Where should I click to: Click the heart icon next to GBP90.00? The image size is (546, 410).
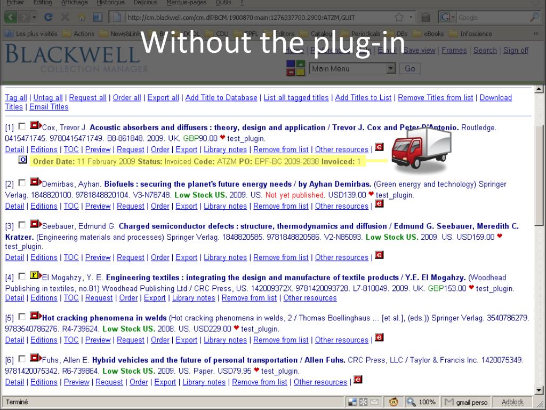[x=222, y=137]
